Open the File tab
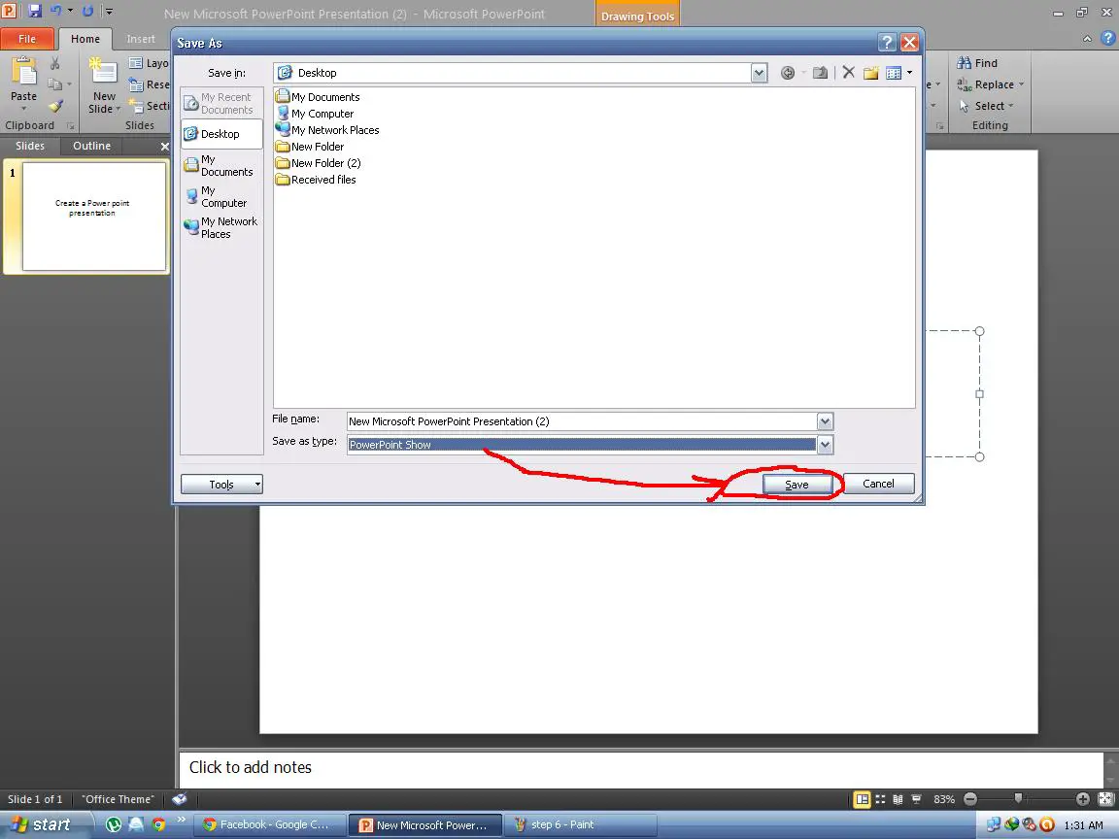Viewport: 1119px width, 839px height. 27,39
